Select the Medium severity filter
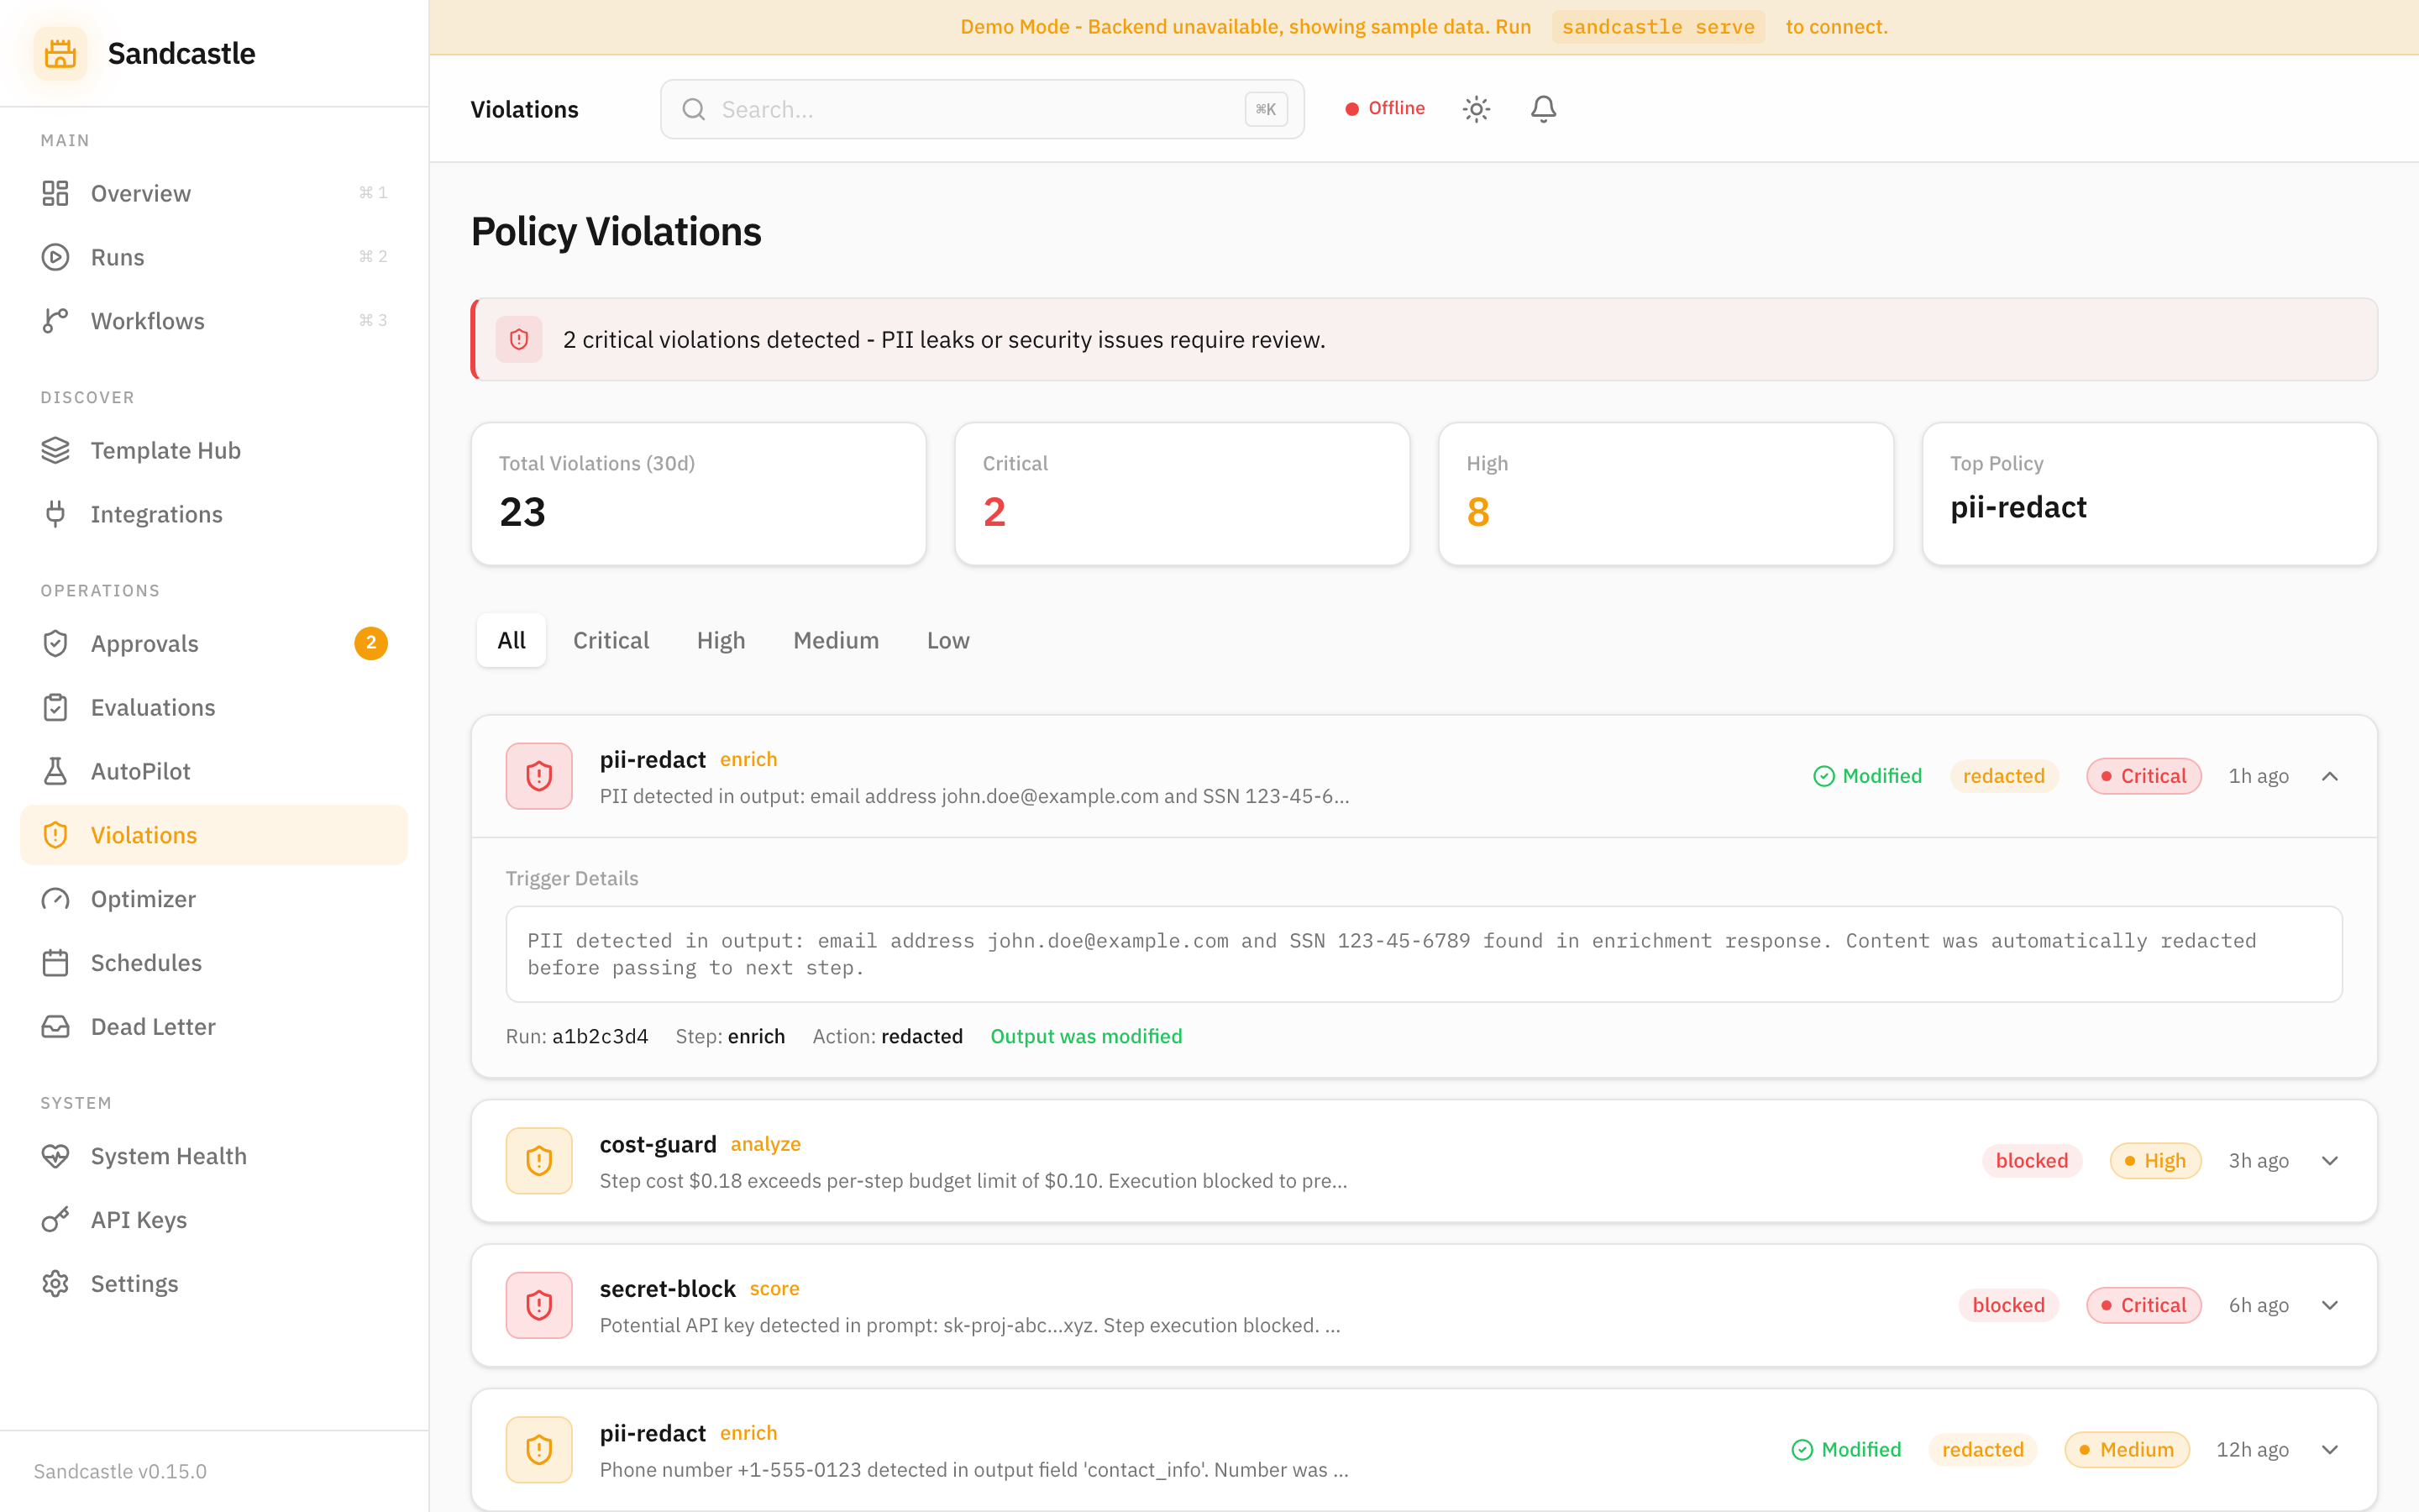This screenshot has height=1512, width=2419. pyautogui.click(x=836, y=640)
